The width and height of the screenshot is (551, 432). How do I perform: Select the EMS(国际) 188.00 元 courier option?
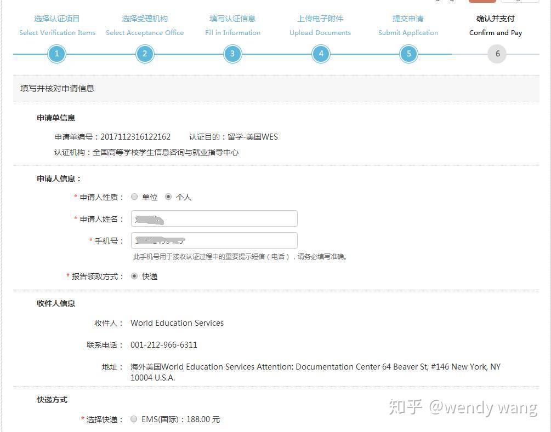click(133, 419)
